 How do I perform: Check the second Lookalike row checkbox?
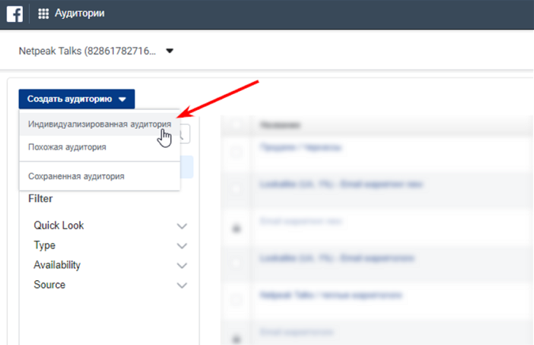[237, 263]
